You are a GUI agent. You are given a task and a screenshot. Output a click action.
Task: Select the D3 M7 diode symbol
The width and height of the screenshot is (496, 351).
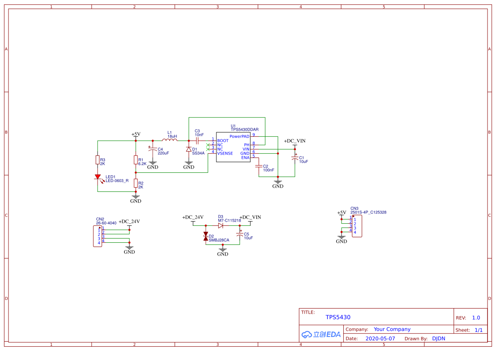(x=221, y=226)
